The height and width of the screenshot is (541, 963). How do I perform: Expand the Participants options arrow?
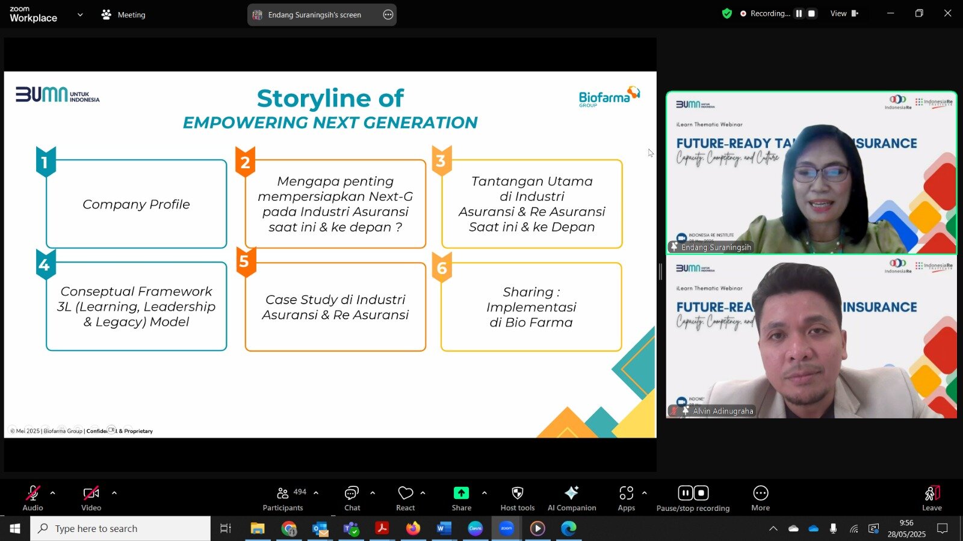click(x=316, y=493)
